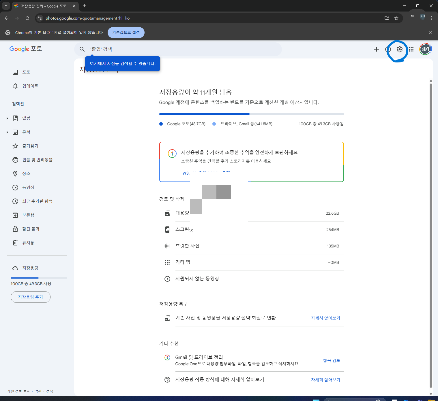Click the storage saver conversion icon
This screenshot has width=438, height=401.
tap(167, 318)
